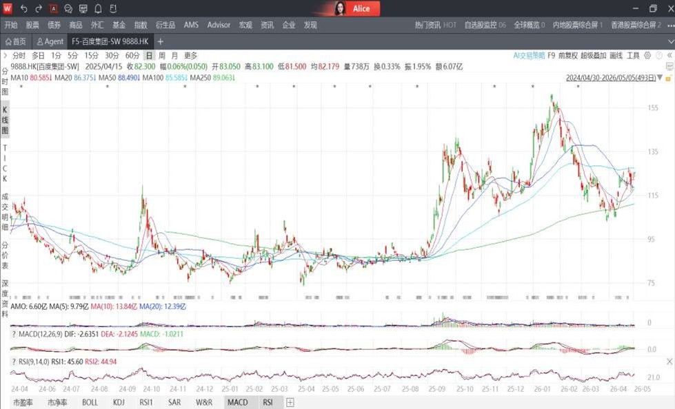Toggle the BOLL indicator
Screen dimensions: 675x409
(90, 403)
